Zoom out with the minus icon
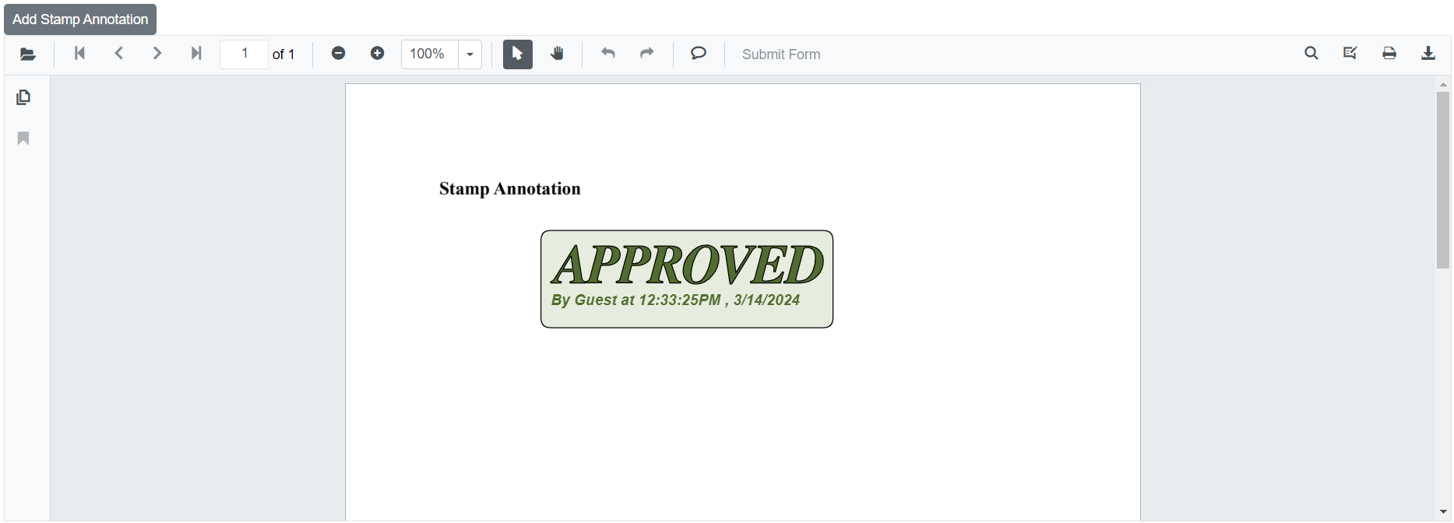This screenshot has width=1454, height=523. click(338, 54)
